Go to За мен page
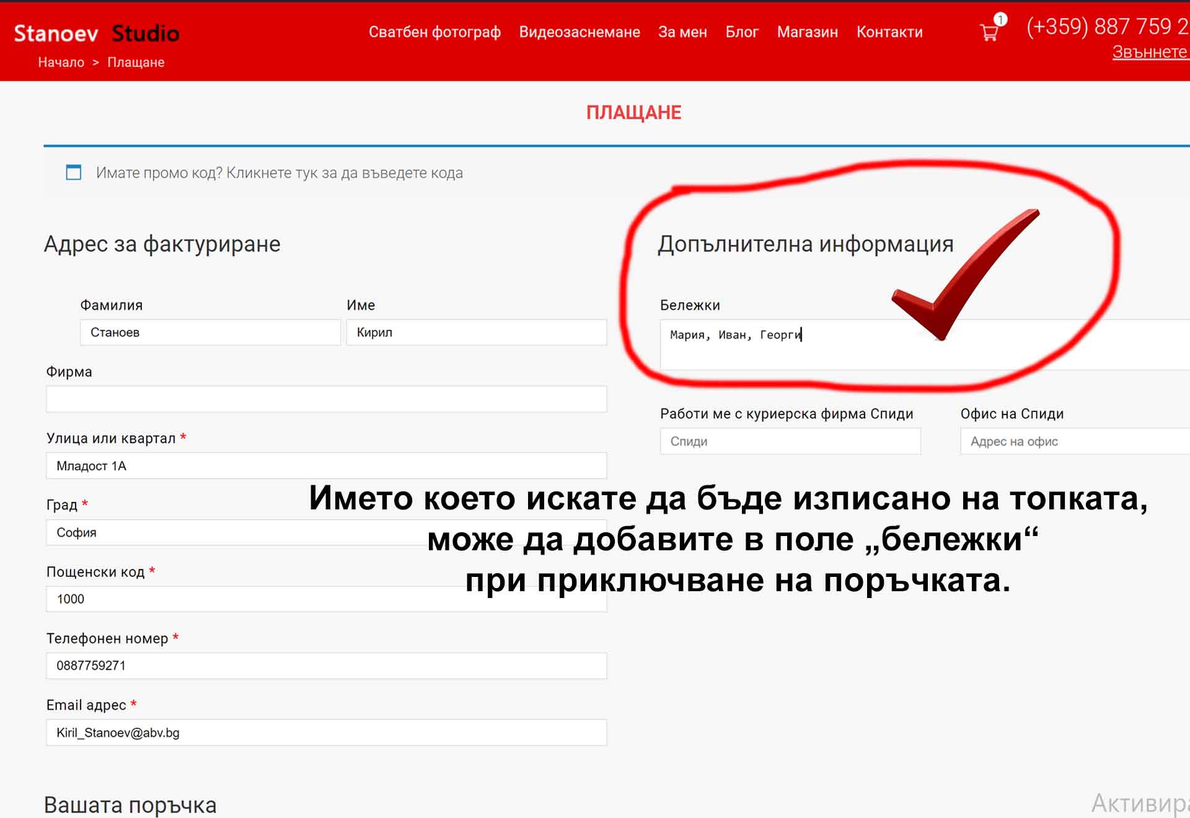The height and width of the screenshot is (818, 1190). point(682,32)
